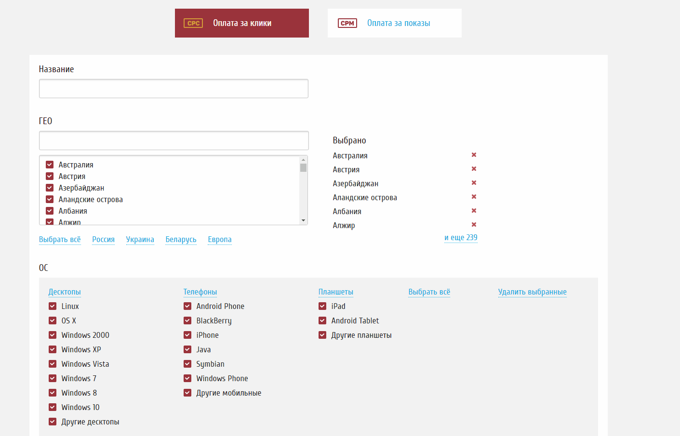Toggle the Другие десктопы checkbox
This screenshot has width=680, height=436.
[53, 422]
